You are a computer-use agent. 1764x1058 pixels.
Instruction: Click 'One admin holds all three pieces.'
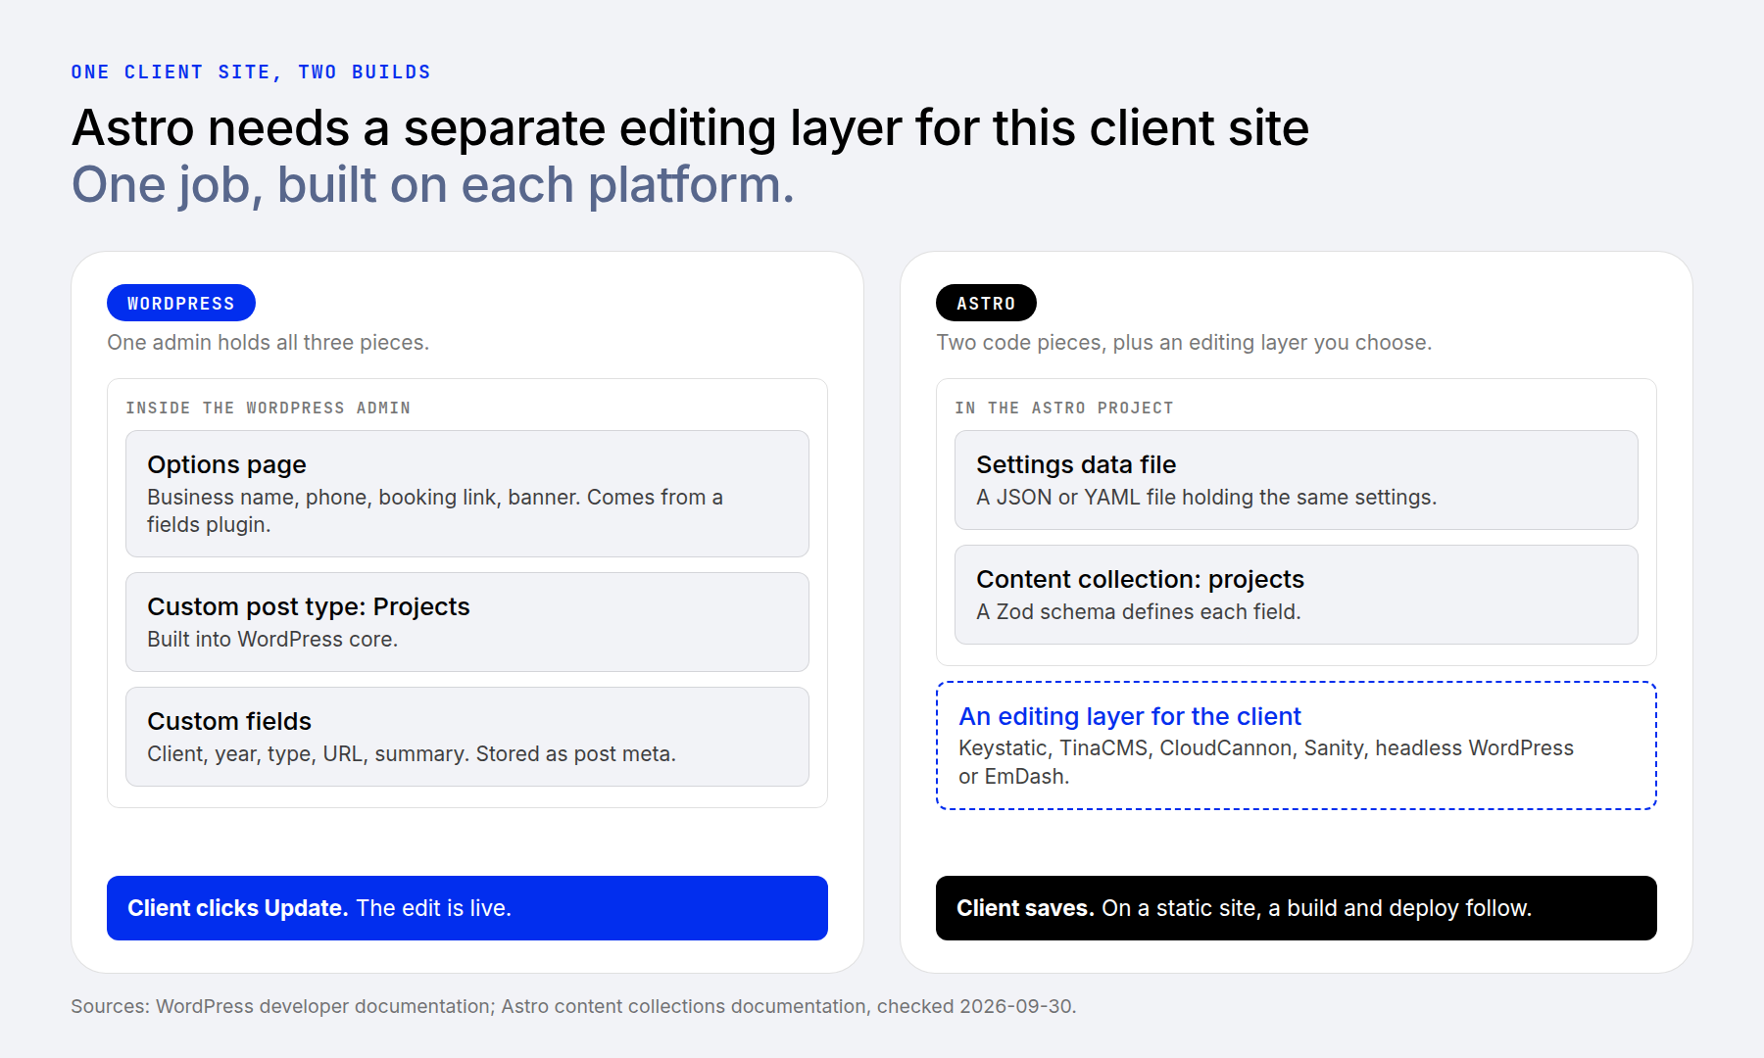pos(269,343)
